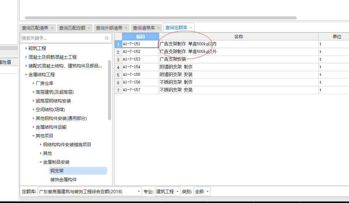Select code cell A1-7-157

(141, 90)
